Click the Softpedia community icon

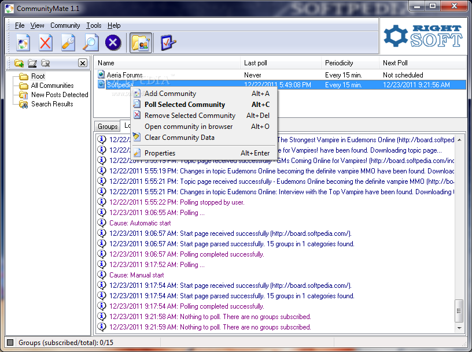coord(101,84)
